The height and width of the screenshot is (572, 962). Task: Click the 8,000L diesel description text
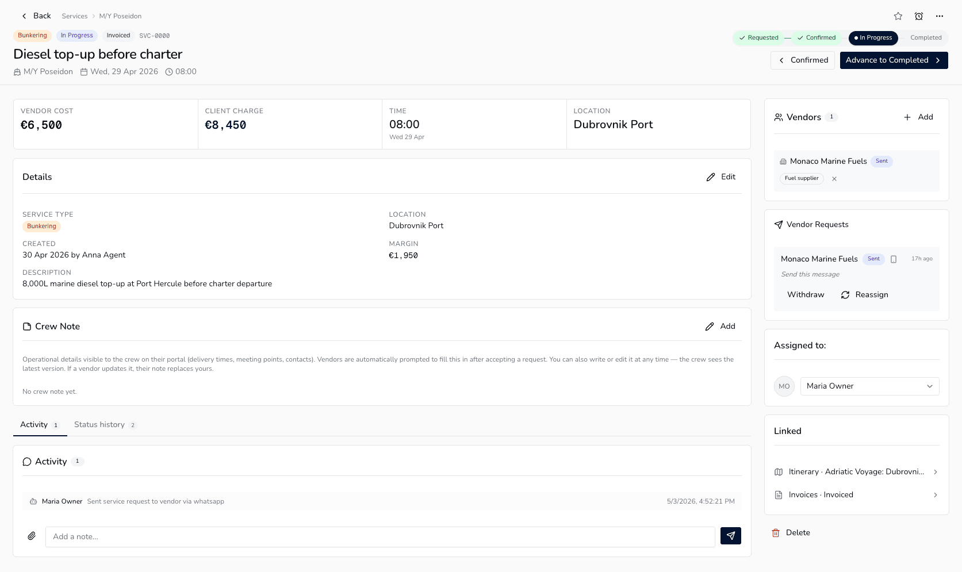click(147, 284)
